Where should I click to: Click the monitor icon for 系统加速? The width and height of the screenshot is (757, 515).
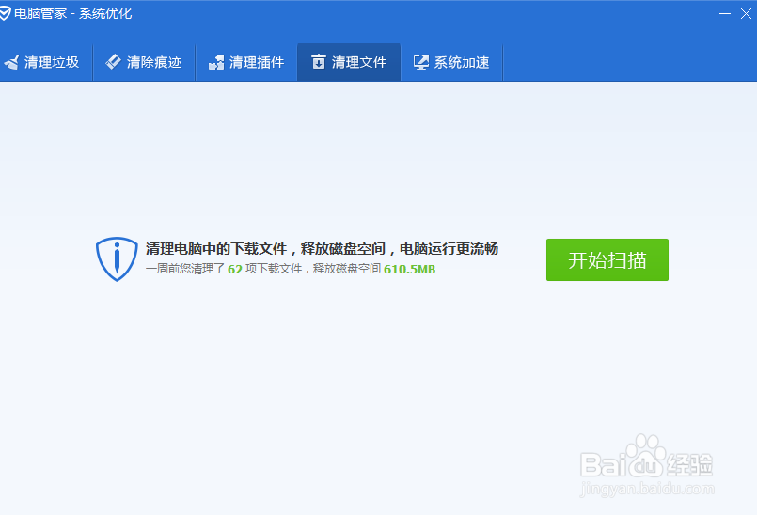421,62
